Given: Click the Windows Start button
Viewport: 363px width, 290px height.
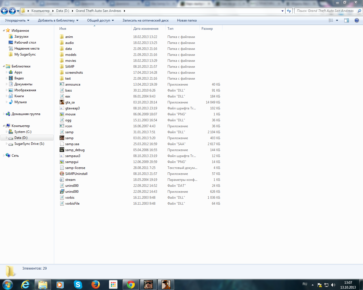Looking at the screenshot, I should pos(8,284).
